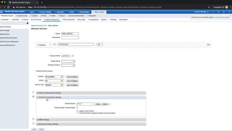
Task: Open the Software Version dropdown
Action: click(x=68, y=65)
